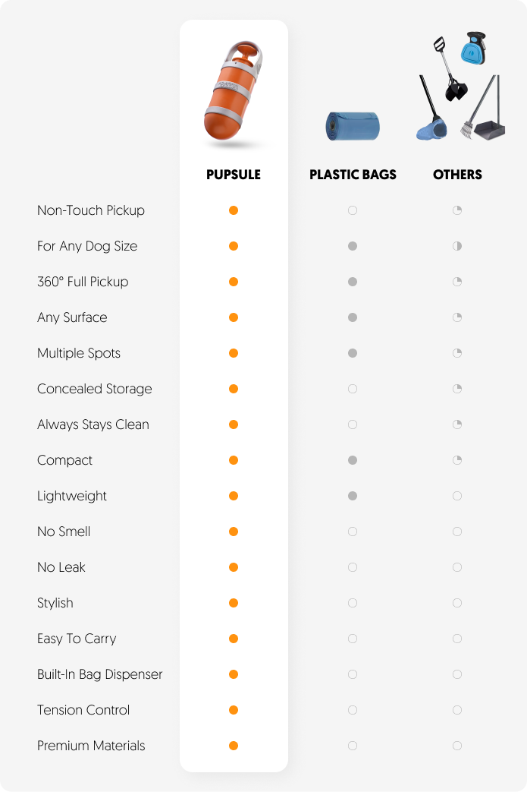Select the PLASTIC BAGS column heading
The image size is (527, 792).
[x=353, y=175]
